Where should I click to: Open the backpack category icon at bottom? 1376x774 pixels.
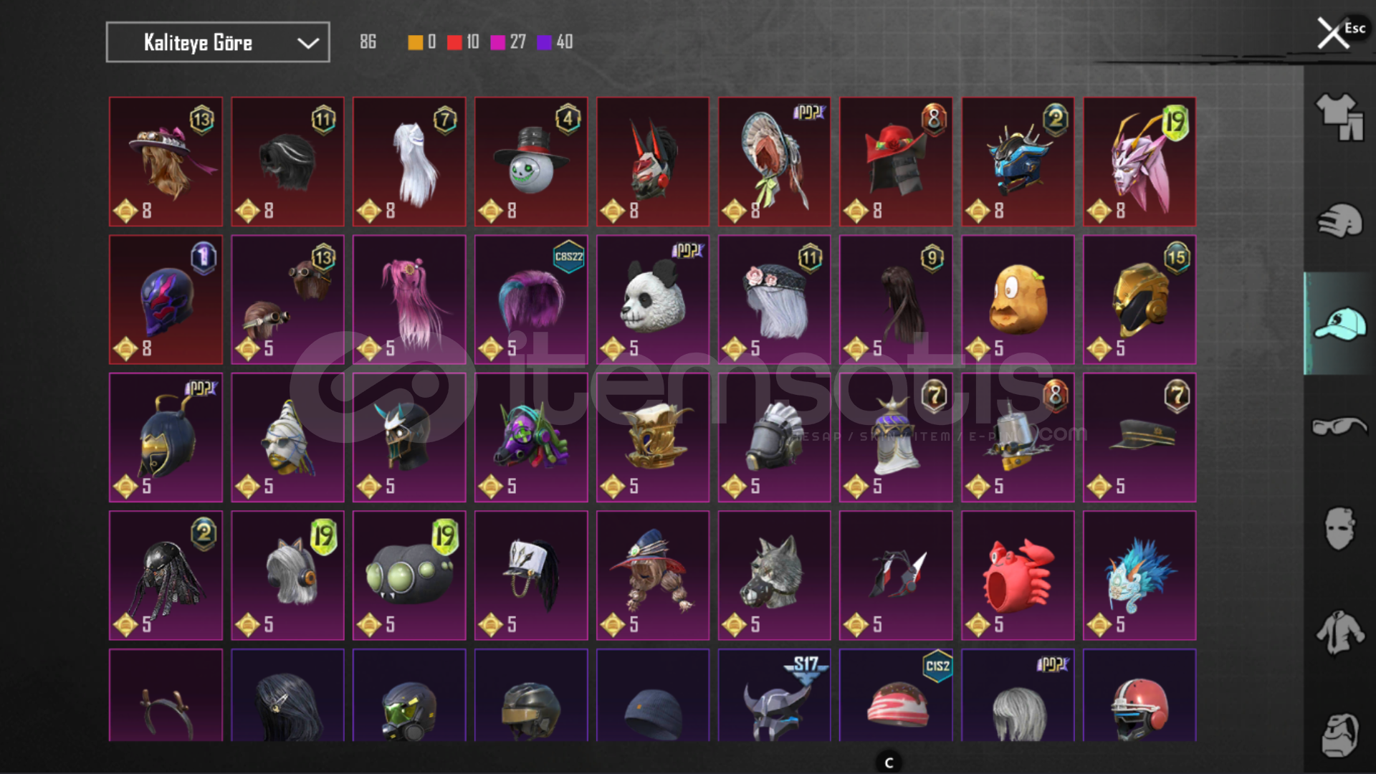pos(1339,735)
